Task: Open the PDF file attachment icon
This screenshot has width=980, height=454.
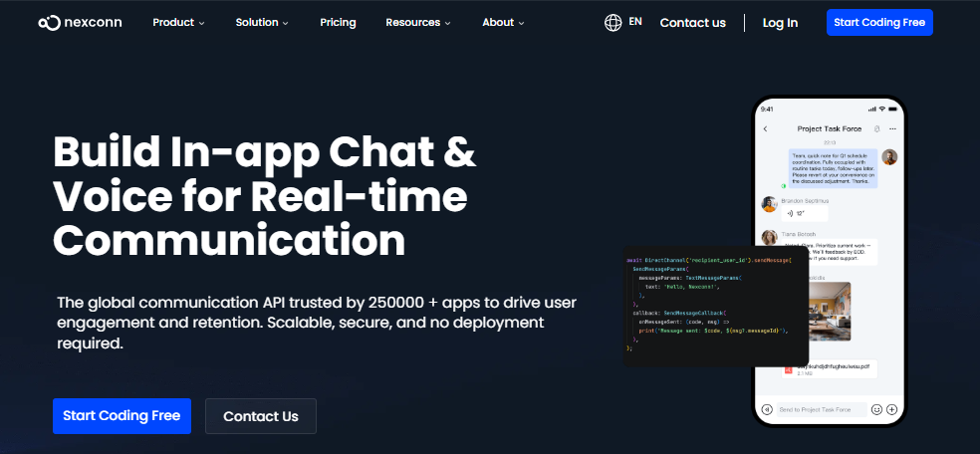Action: click(789, 370)
